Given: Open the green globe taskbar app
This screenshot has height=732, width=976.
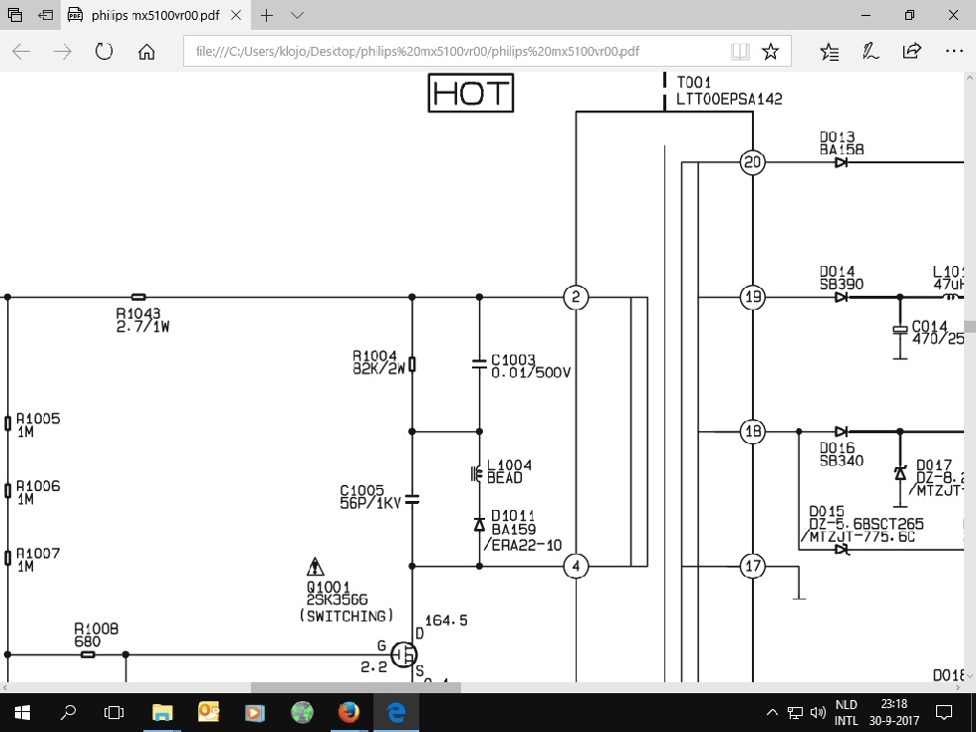Looking at the screenshot, I should coord(302,712).
